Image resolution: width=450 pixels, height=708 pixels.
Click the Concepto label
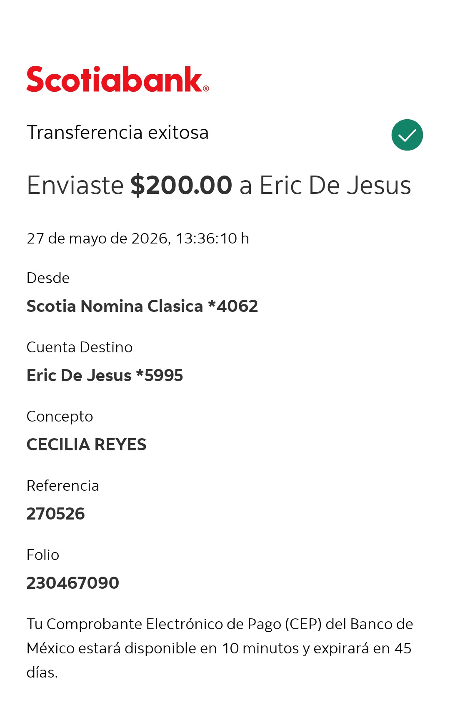[60, 417]
